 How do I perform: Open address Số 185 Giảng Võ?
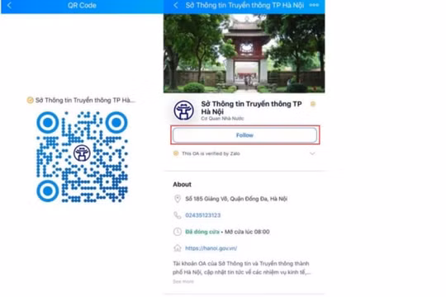236,199
